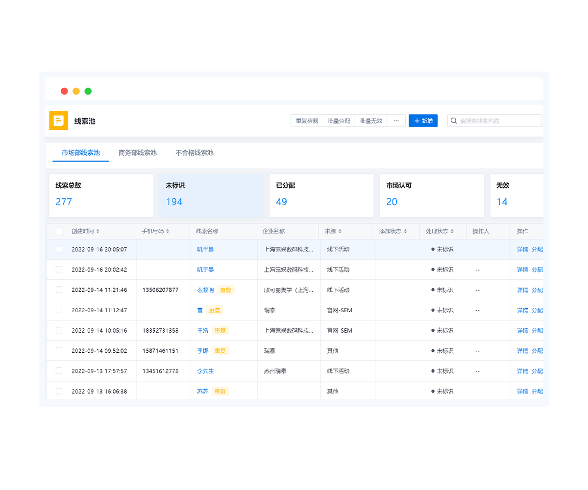Check the row created 2022-09-16 20:02:42

59,269
